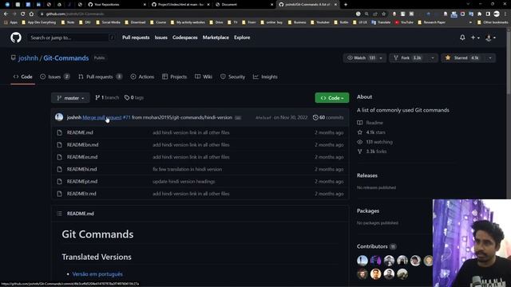Viewport: 511px width, 287px height.
Task: Select the Wiki tab
Action: click(x=204, y=77)
